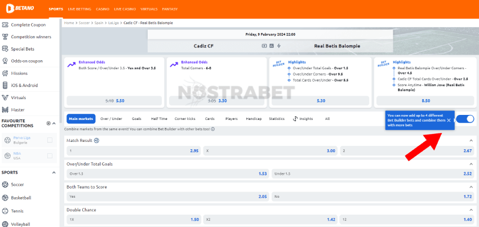Click the iOS & Android phone icon

click(5, 86)
